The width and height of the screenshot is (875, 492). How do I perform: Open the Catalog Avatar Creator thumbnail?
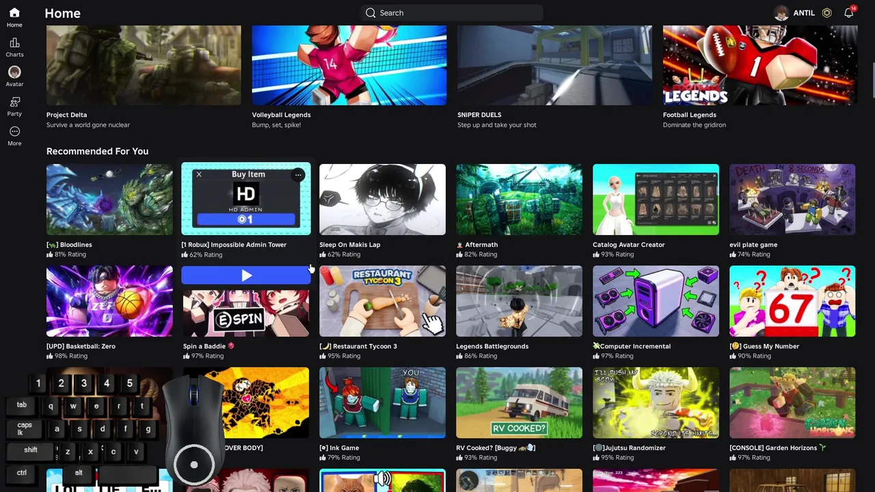pos(656,200)
